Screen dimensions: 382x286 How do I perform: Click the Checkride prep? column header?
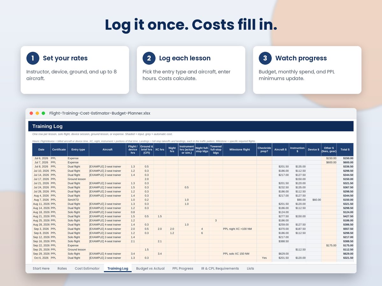[x=264, y=150]
